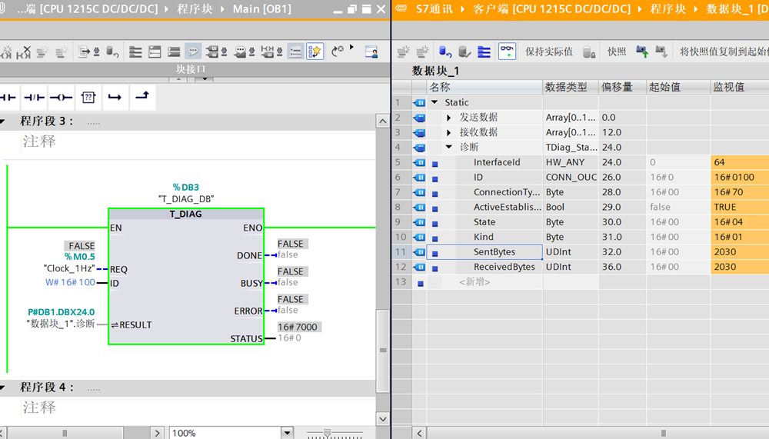
Task: Collapse the 诊断 structure row
Action: click(449, 148)
